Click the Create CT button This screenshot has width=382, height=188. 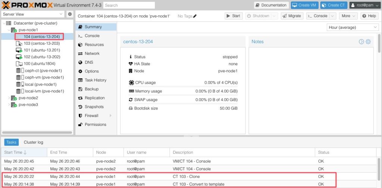pyautogui.click(x=334, y=5)
